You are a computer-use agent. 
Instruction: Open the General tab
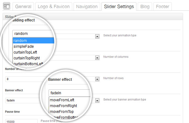[x=23, y=6]
